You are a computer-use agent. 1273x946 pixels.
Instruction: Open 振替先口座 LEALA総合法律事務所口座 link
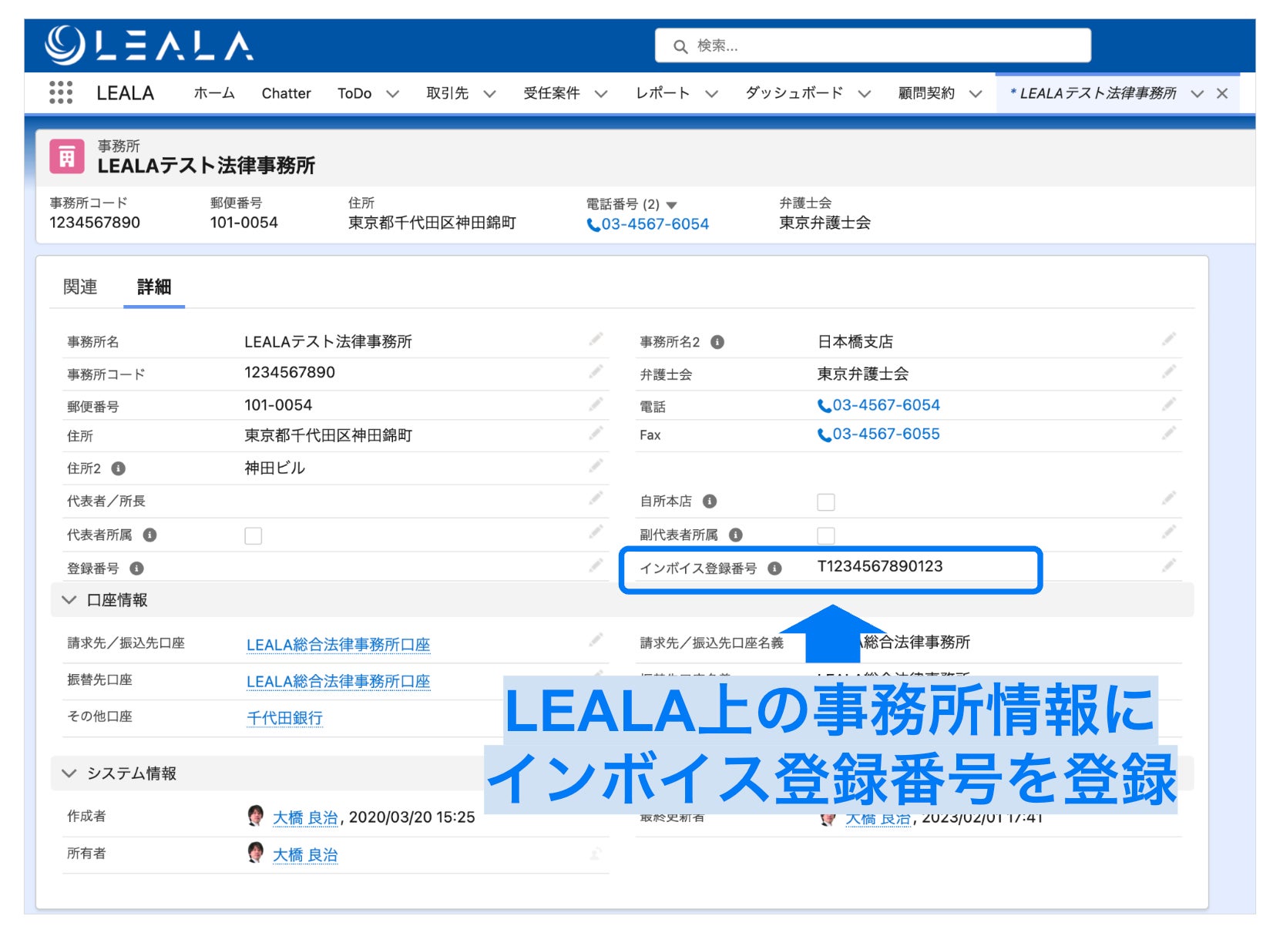pyautogui.click(x=338, y=682)
